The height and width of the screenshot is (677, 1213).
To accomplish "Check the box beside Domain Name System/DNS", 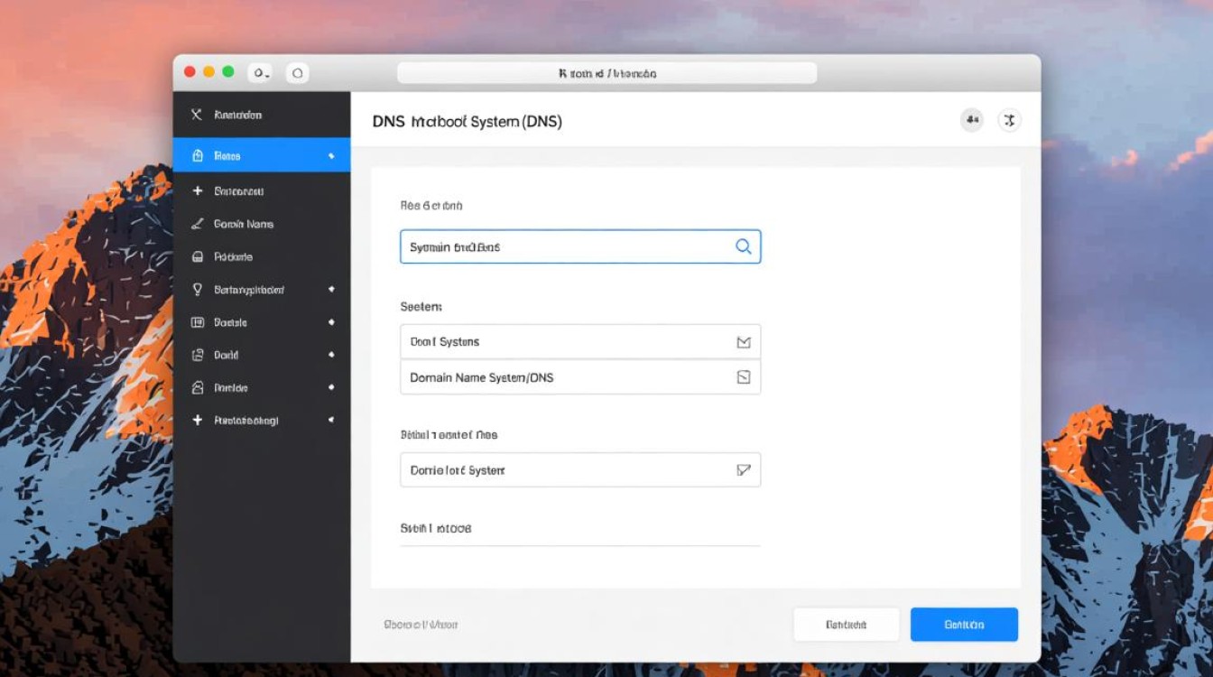I will pos(743,376).
